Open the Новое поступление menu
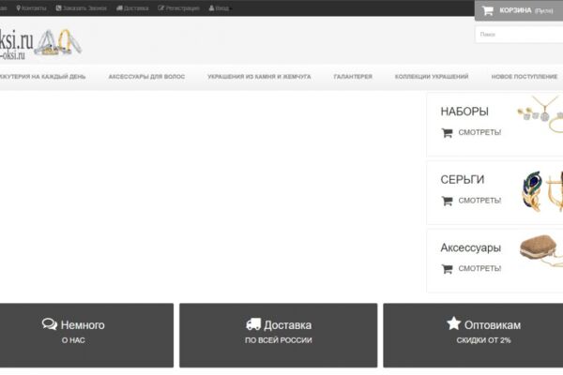 click(525, 77)
